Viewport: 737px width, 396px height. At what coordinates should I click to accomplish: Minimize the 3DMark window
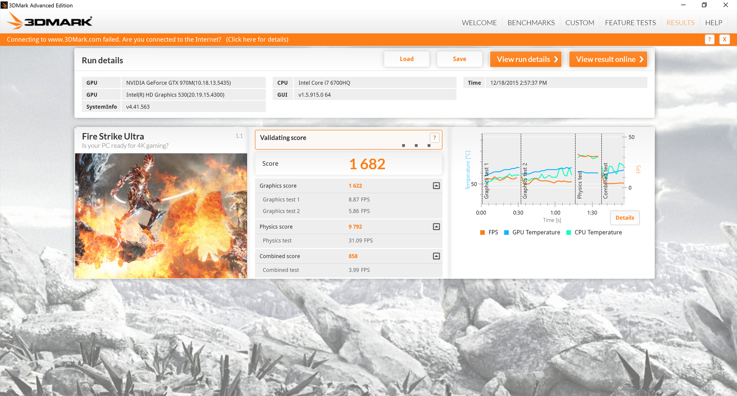[683, 5]
